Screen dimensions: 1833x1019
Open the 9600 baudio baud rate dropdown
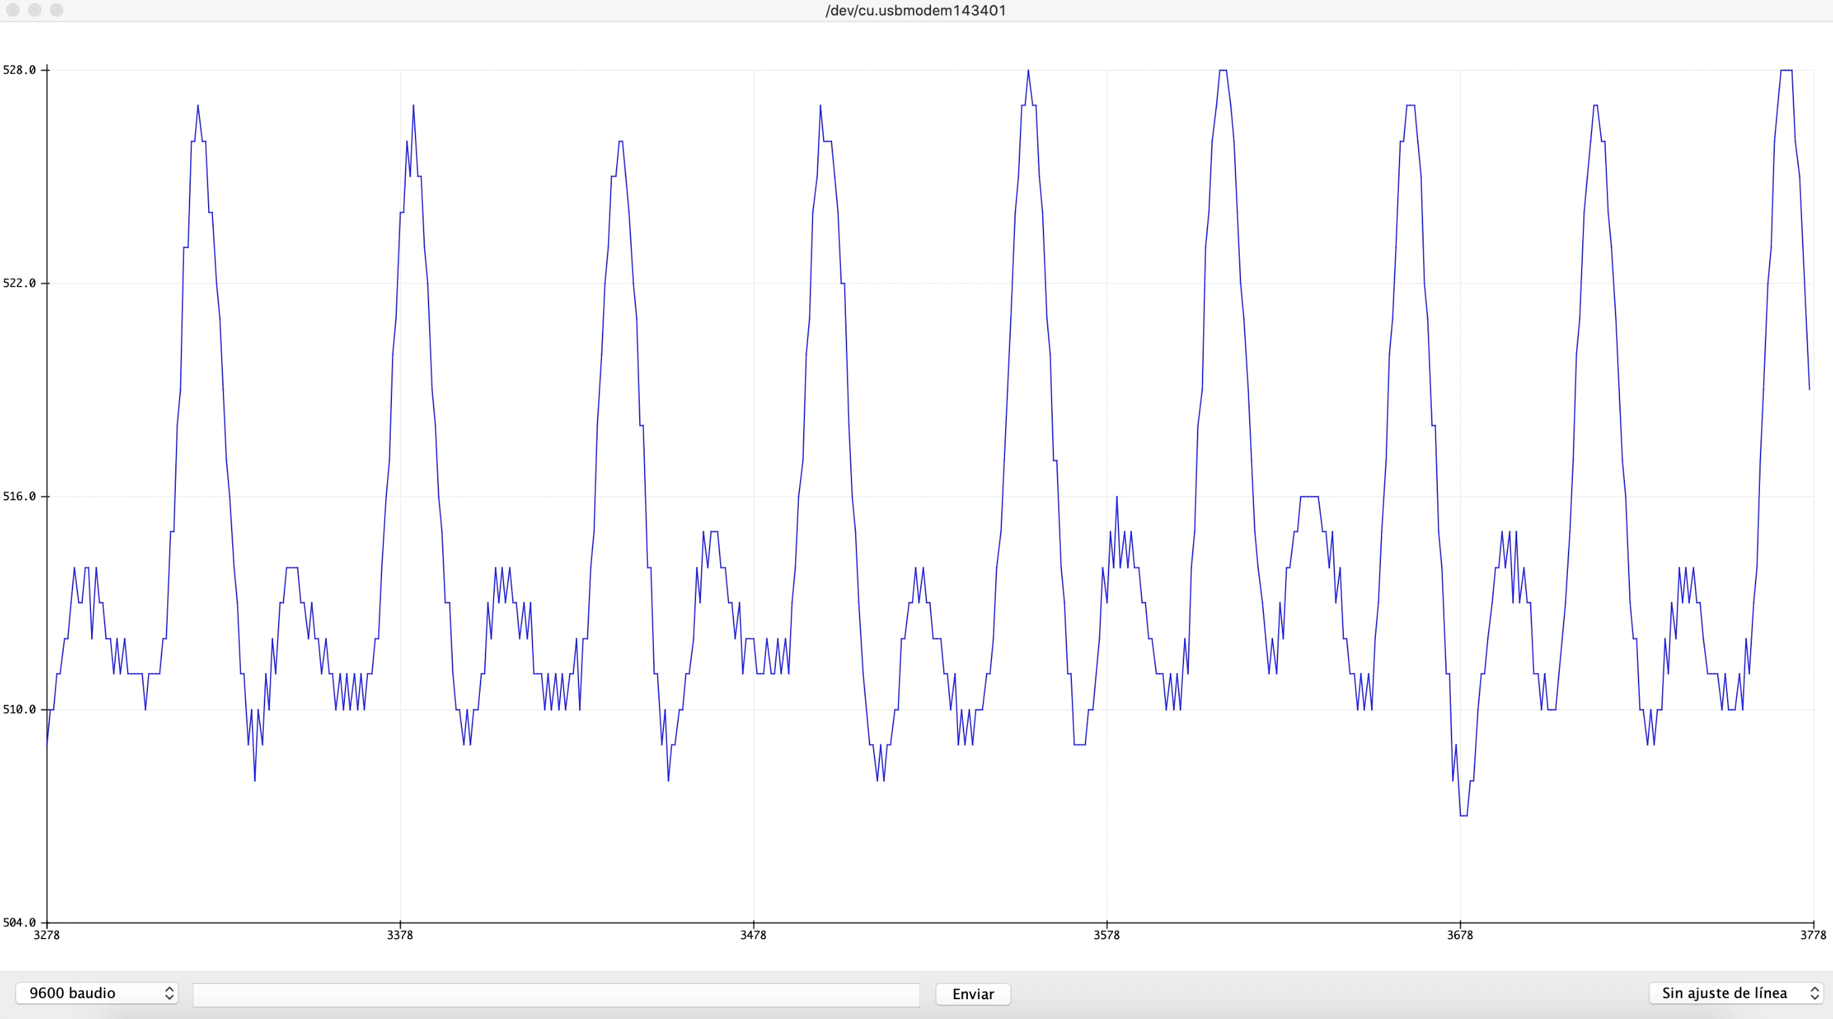click(x=97, y=992)
